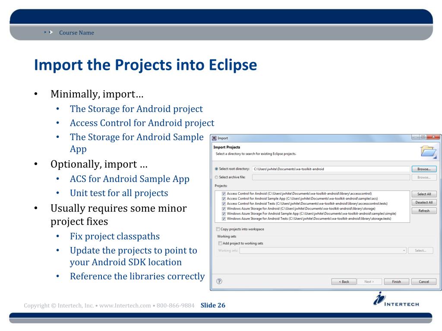Click the archive file path field
Image resolution: width=442 pixels, height=331 pixels.
point(331,177)
